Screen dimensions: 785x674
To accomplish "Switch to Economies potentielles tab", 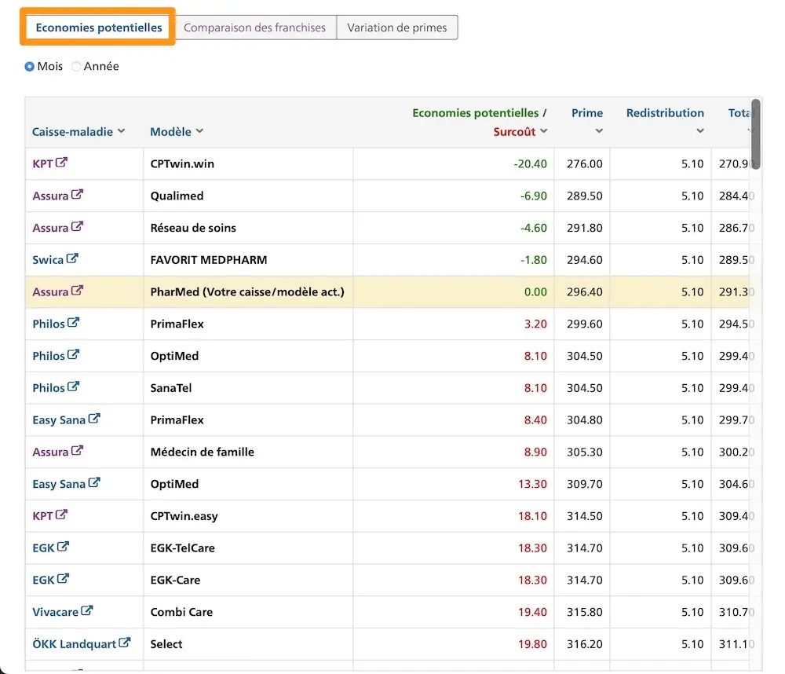I will click(99, 27).
